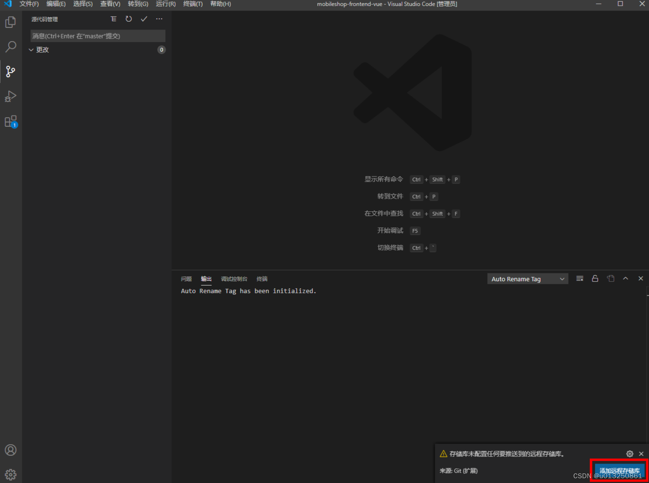
Task: Click the warning icon in the Git notification
Action: pyautogui.click(x=443, y=454)
